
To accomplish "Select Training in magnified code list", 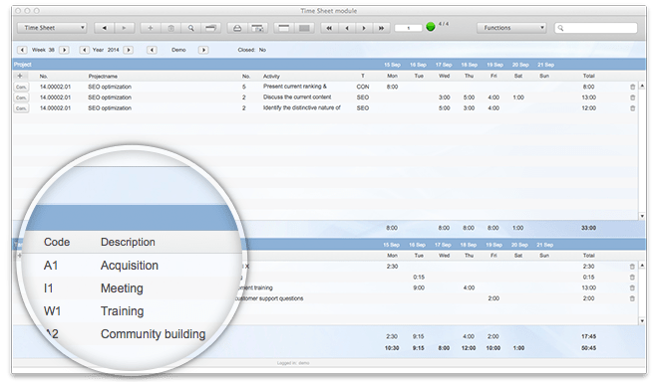I will (x=122, y=311).
